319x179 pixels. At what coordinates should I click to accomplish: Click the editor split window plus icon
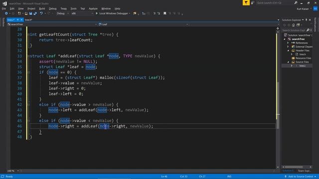(x=278, y=28)
